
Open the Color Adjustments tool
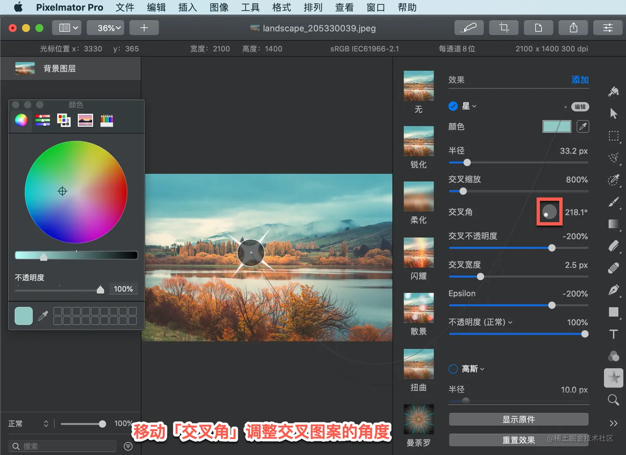(x=614, y=356)
